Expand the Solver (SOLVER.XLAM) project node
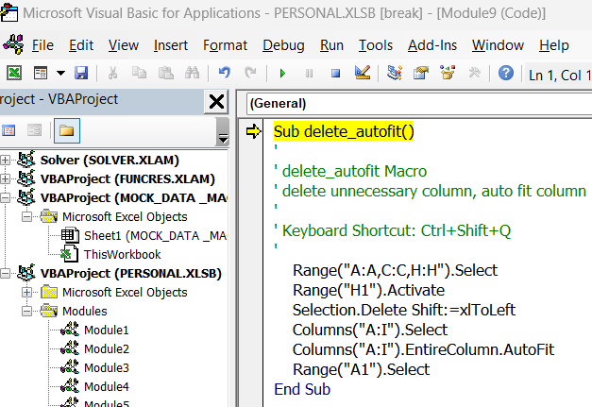Screen dimensions: 592x407 point(6,160)
